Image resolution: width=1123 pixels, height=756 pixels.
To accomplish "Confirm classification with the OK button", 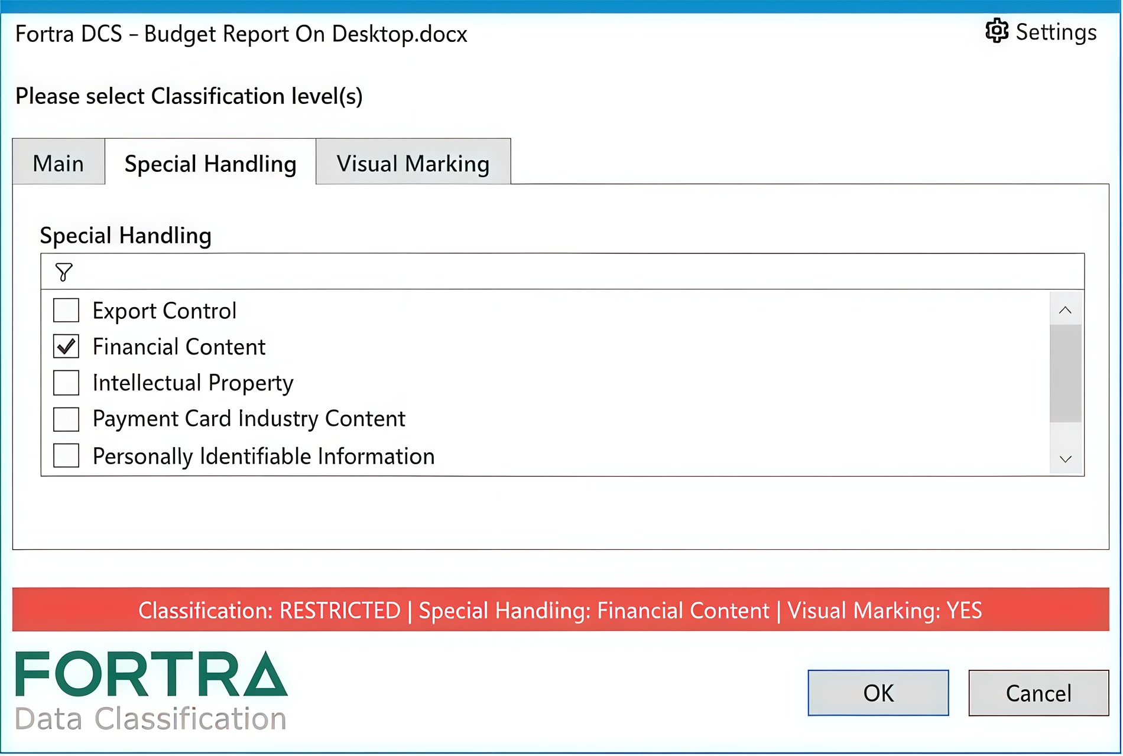I will click(878, 693).
